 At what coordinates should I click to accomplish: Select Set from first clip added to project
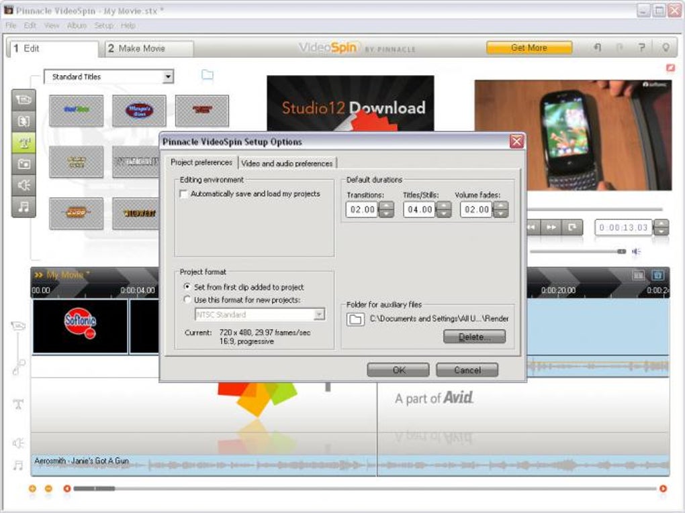(x=187, y=286)
